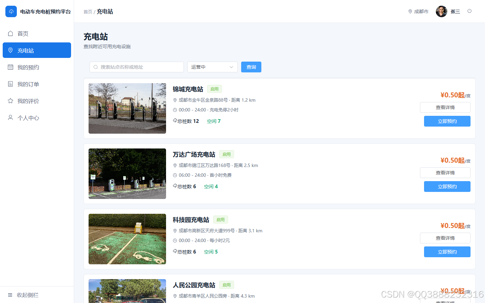Click the clock icon for 科技园充电站
485x303 pixels.
tap(175, 240)
